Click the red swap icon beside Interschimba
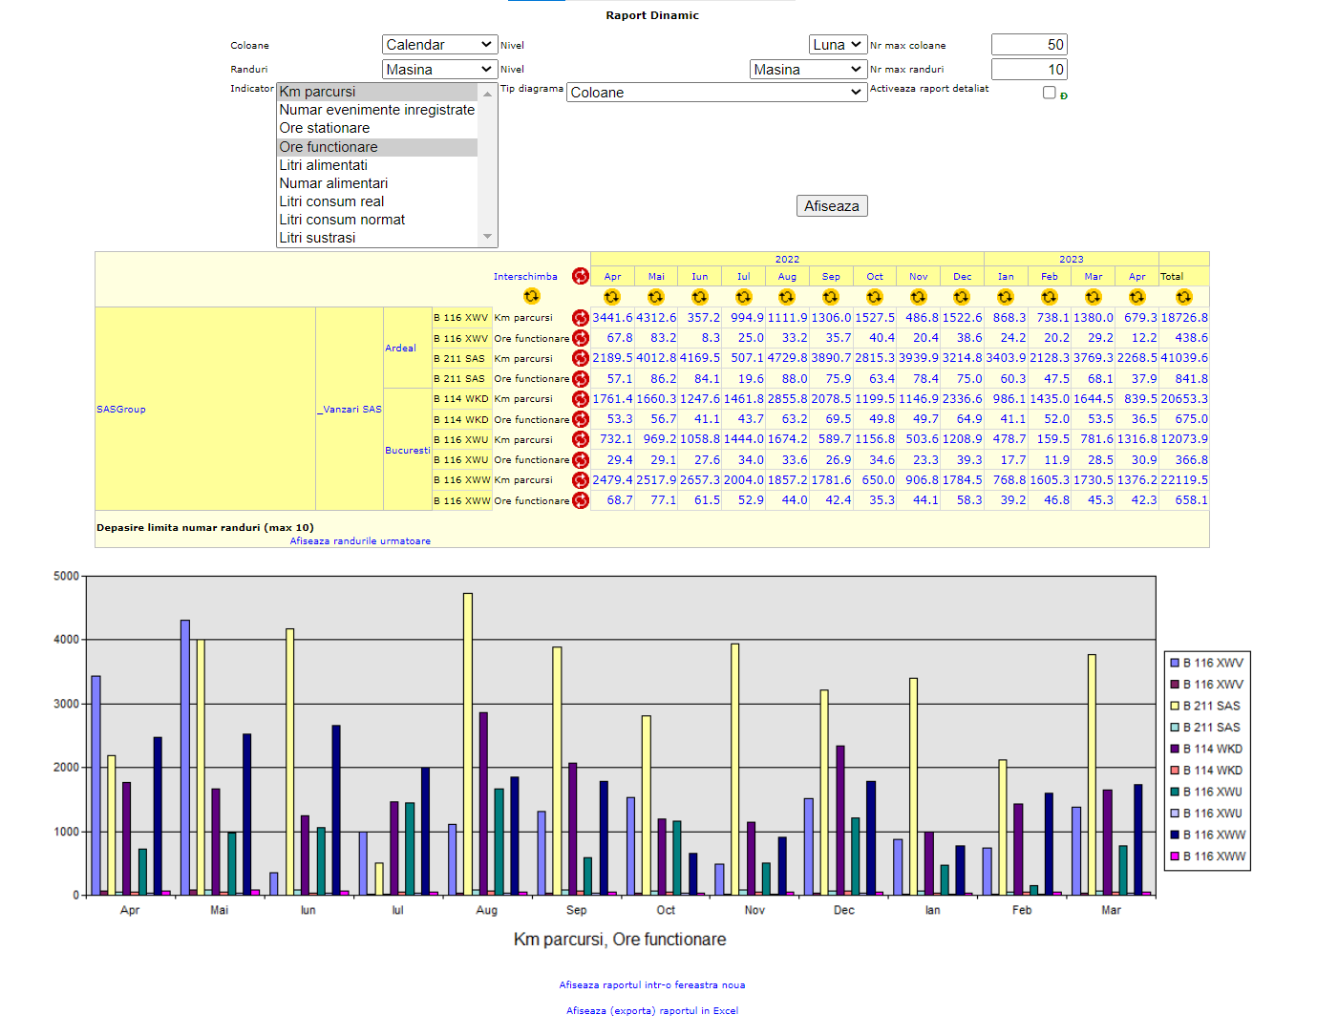The height and width of the screenshot is (1036, 1317). (580, 276)
